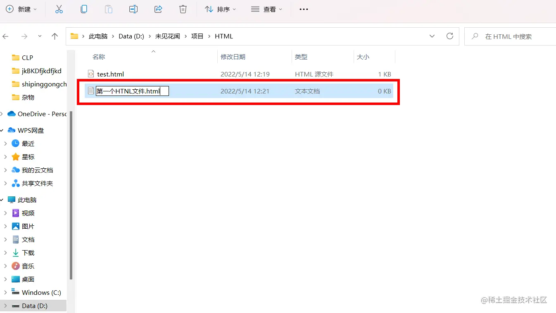The image size is (556, 313).
Task: Open recent locations chevron next to forward arrow
Action: [40, 36]
